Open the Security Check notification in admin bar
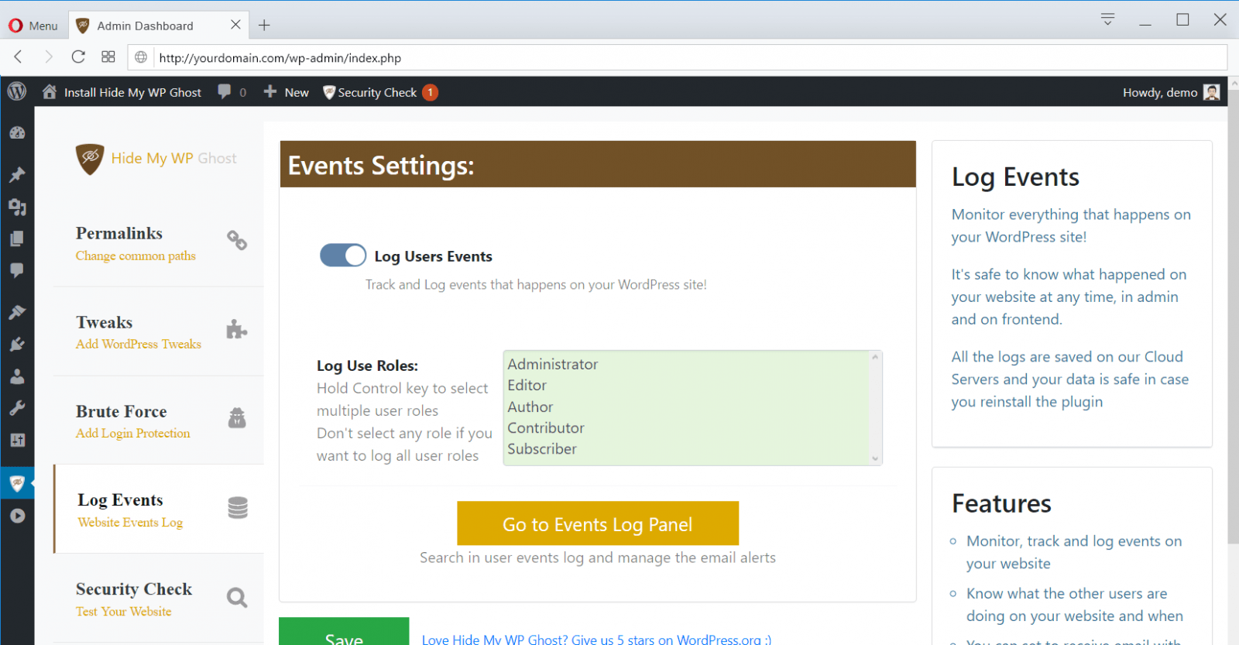1239x645 pixels. click(379, 92)
